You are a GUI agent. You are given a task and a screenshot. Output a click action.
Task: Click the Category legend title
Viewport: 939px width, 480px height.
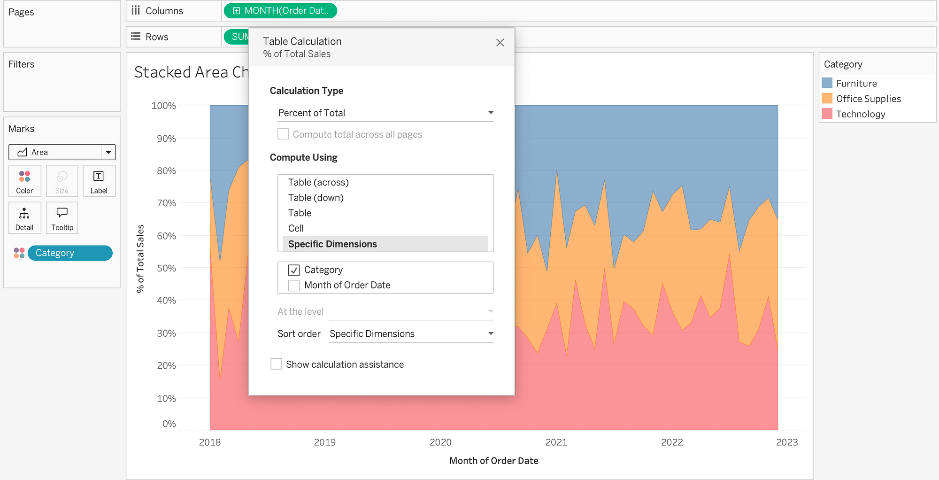tap(843, 64)
